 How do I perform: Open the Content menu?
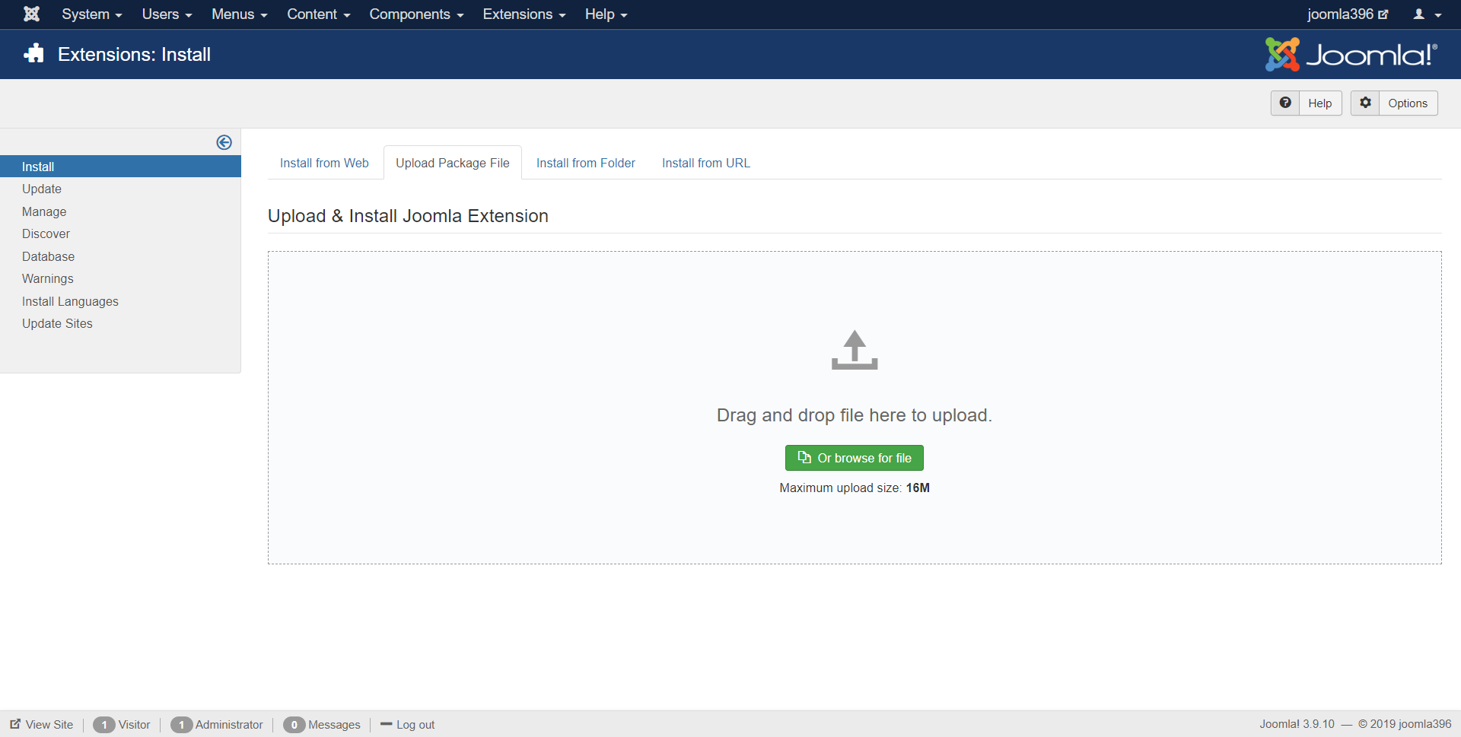pos(317,14)
